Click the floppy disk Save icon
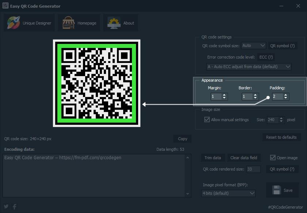 [x=276, y=190]
